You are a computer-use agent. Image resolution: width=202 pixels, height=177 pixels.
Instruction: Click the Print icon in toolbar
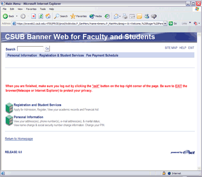coord(125,16)
